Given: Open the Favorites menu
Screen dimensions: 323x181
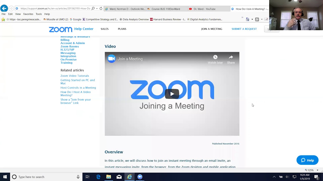Looking at the screenshot, I should pos(28,14).
